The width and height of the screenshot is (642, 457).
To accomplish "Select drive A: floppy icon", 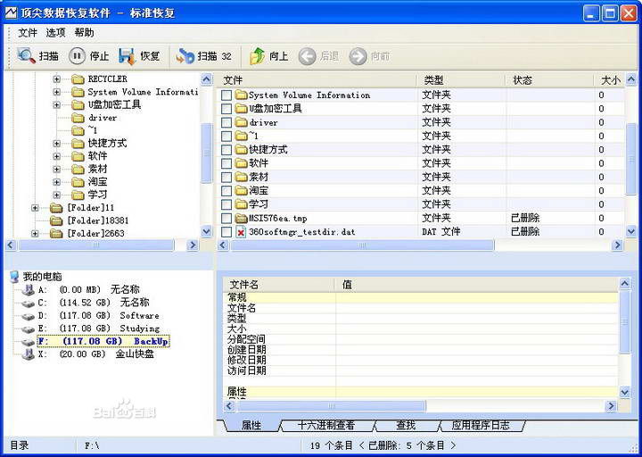I will coord(29,290).
